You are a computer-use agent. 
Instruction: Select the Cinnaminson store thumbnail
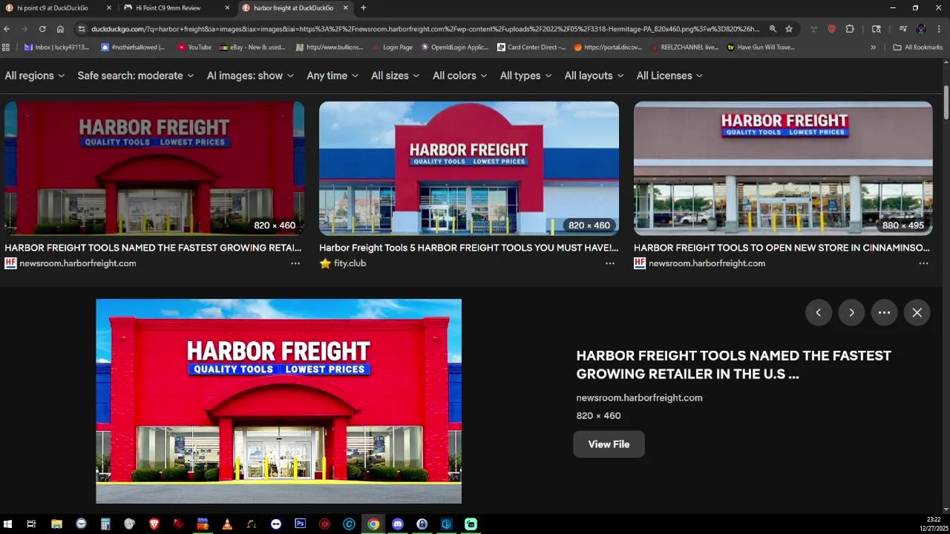click(x=783, y=168)
